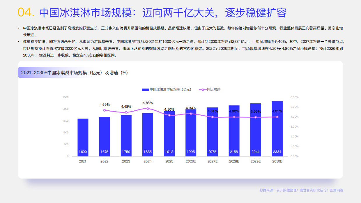Click the data source footnote "数据来源"
The height and width of the screenshot is (203, 361).
pos(302,190)
